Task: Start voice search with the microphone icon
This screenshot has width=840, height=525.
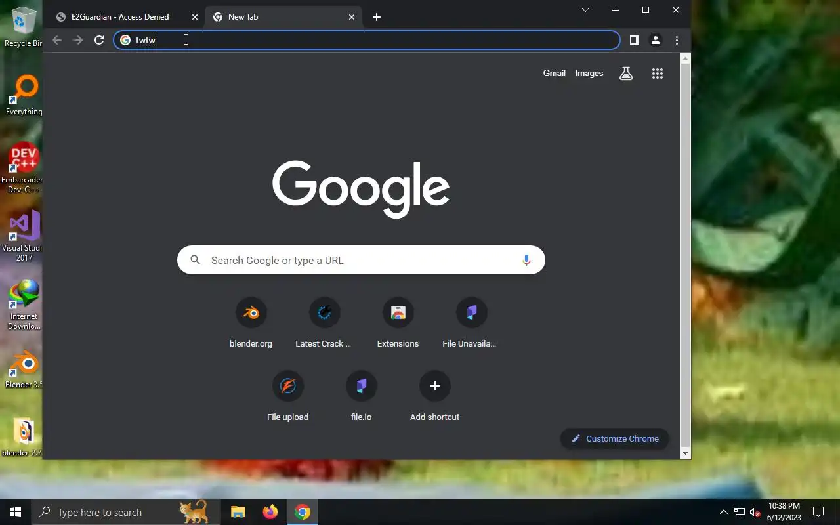Action: coord(526,261)
